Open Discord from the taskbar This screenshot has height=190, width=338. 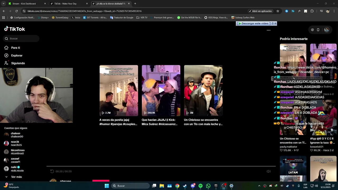pyautogui.click(x=193, y=186)
